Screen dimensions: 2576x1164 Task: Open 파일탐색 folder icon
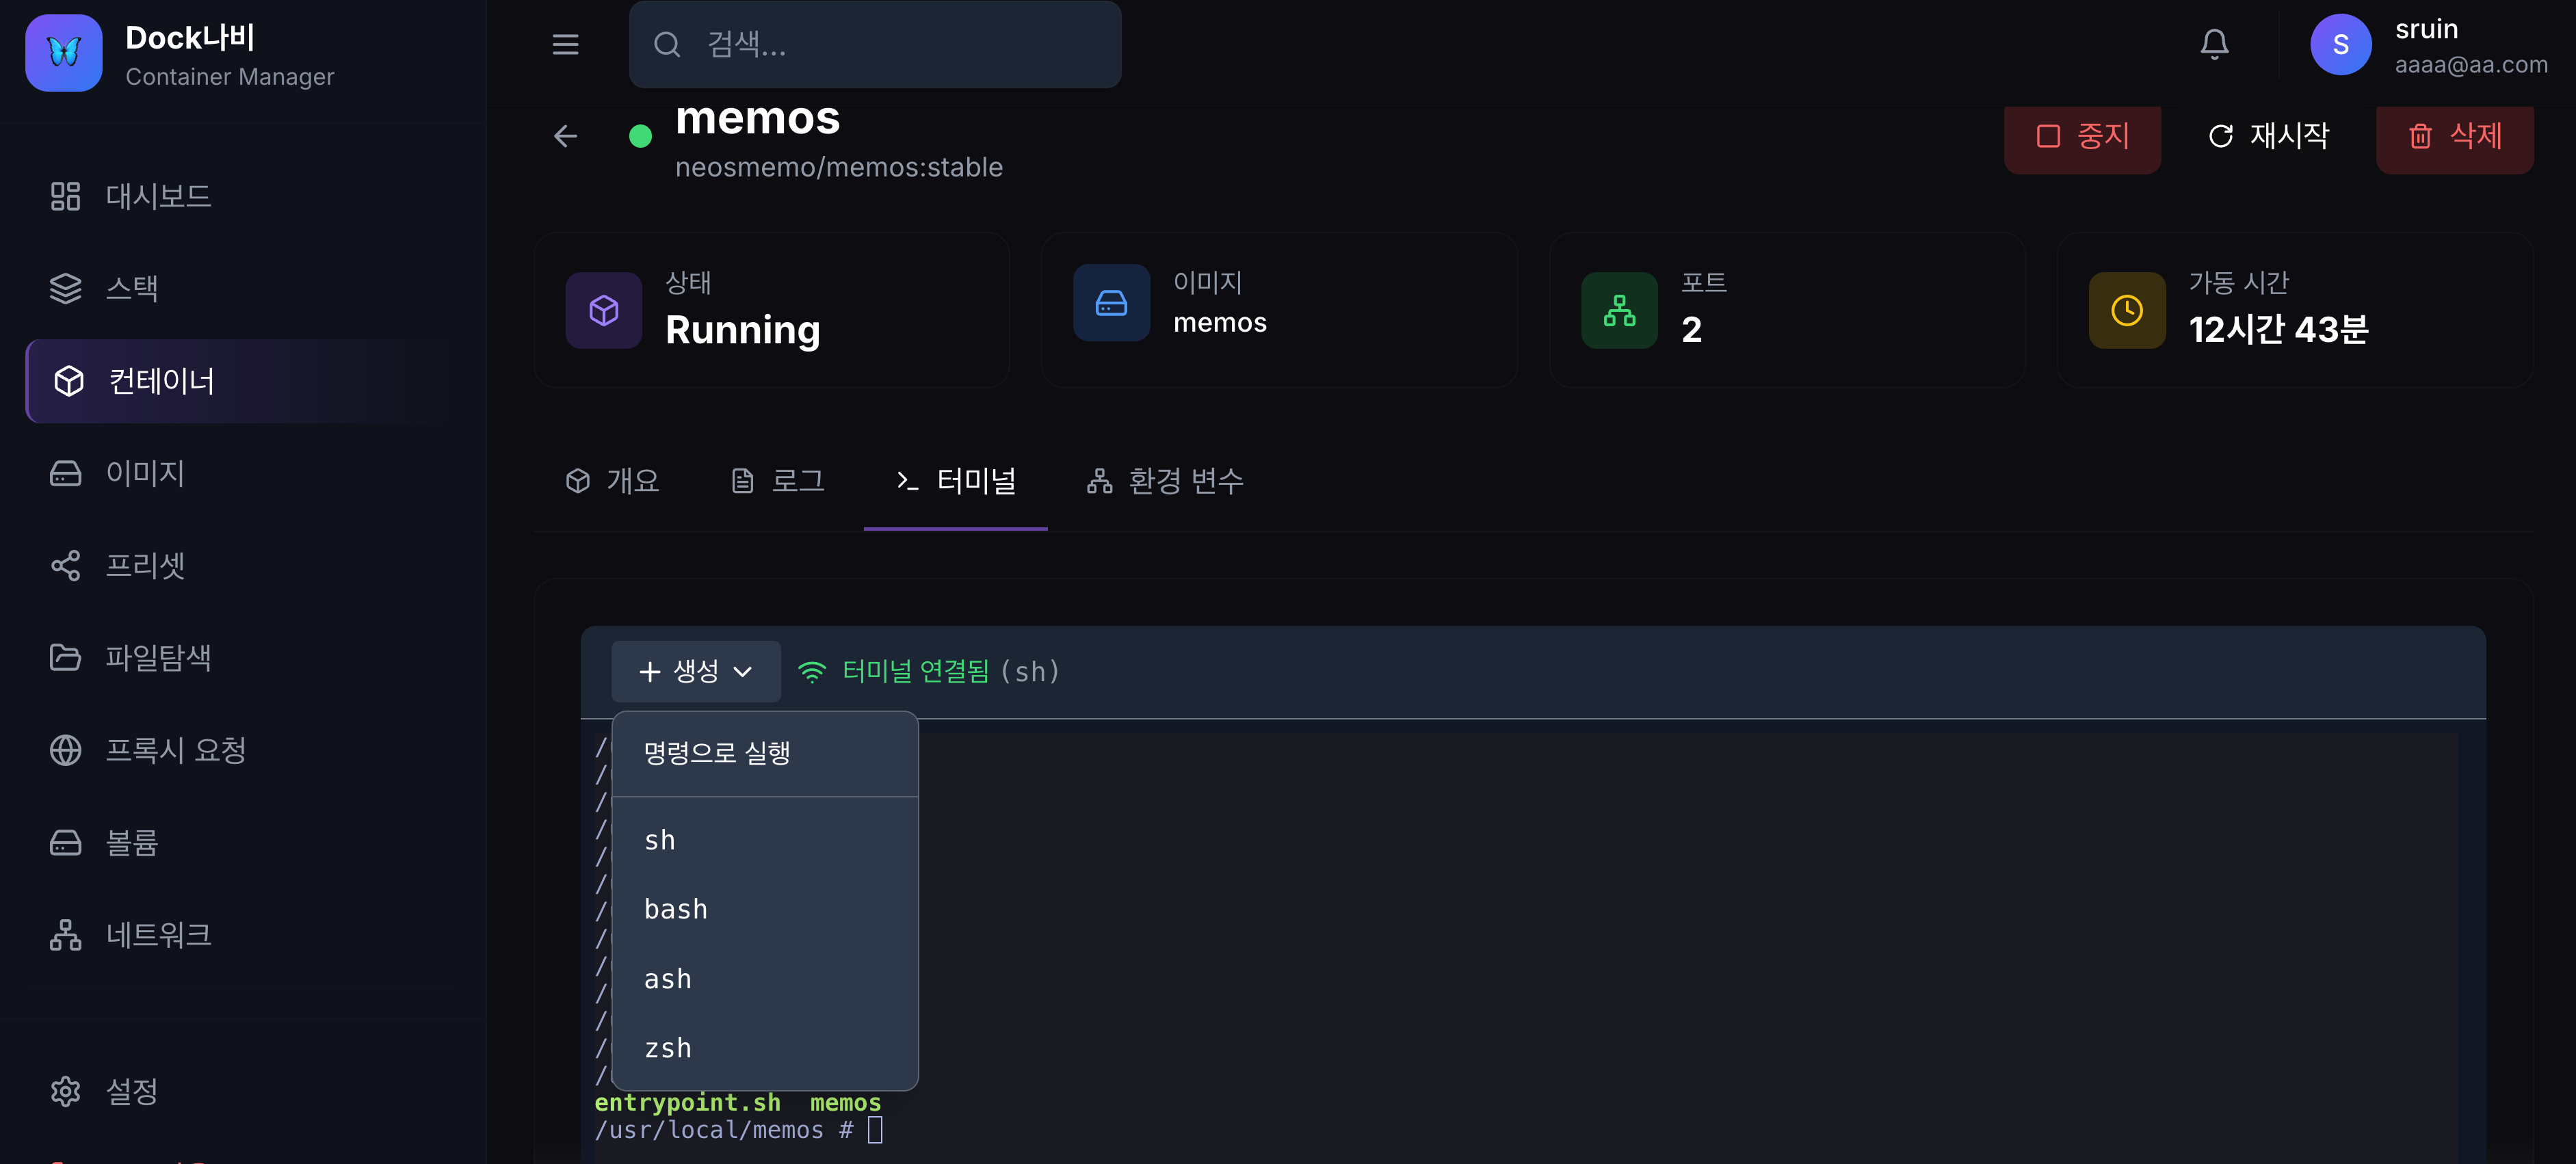coord(65,657)
